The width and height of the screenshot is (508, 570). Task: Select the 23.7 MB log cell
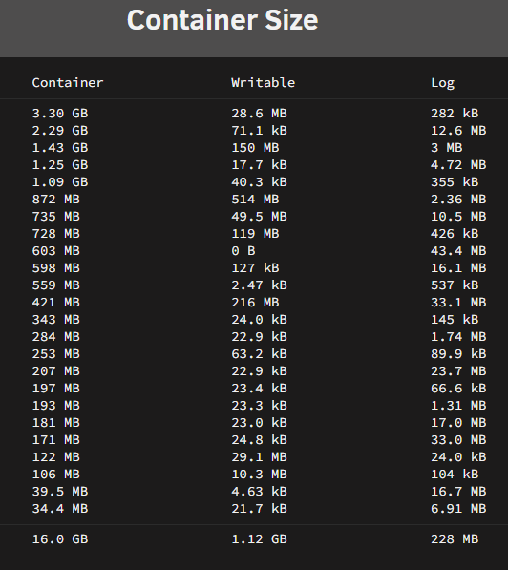pyautogui.click(x=458, y=371)
